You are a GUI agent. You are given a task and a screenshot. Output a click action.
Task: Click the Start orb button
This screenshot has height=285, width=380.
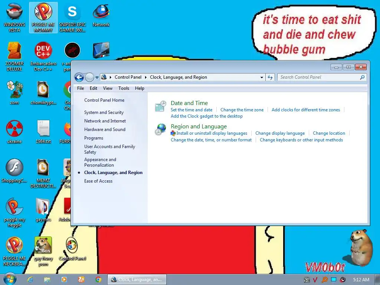click(10, 279)
